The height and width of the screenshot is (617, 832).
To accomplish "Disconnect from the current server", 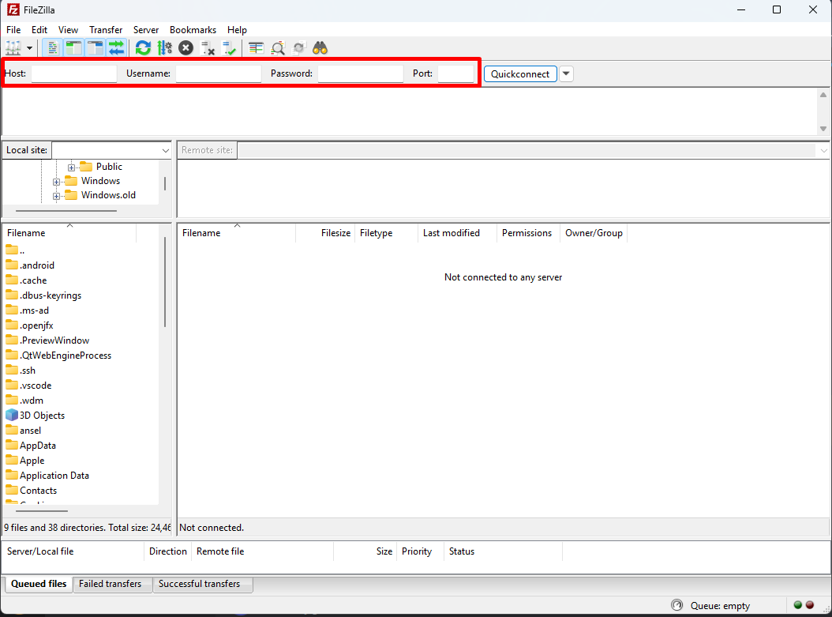I will (x=208, y=47).
